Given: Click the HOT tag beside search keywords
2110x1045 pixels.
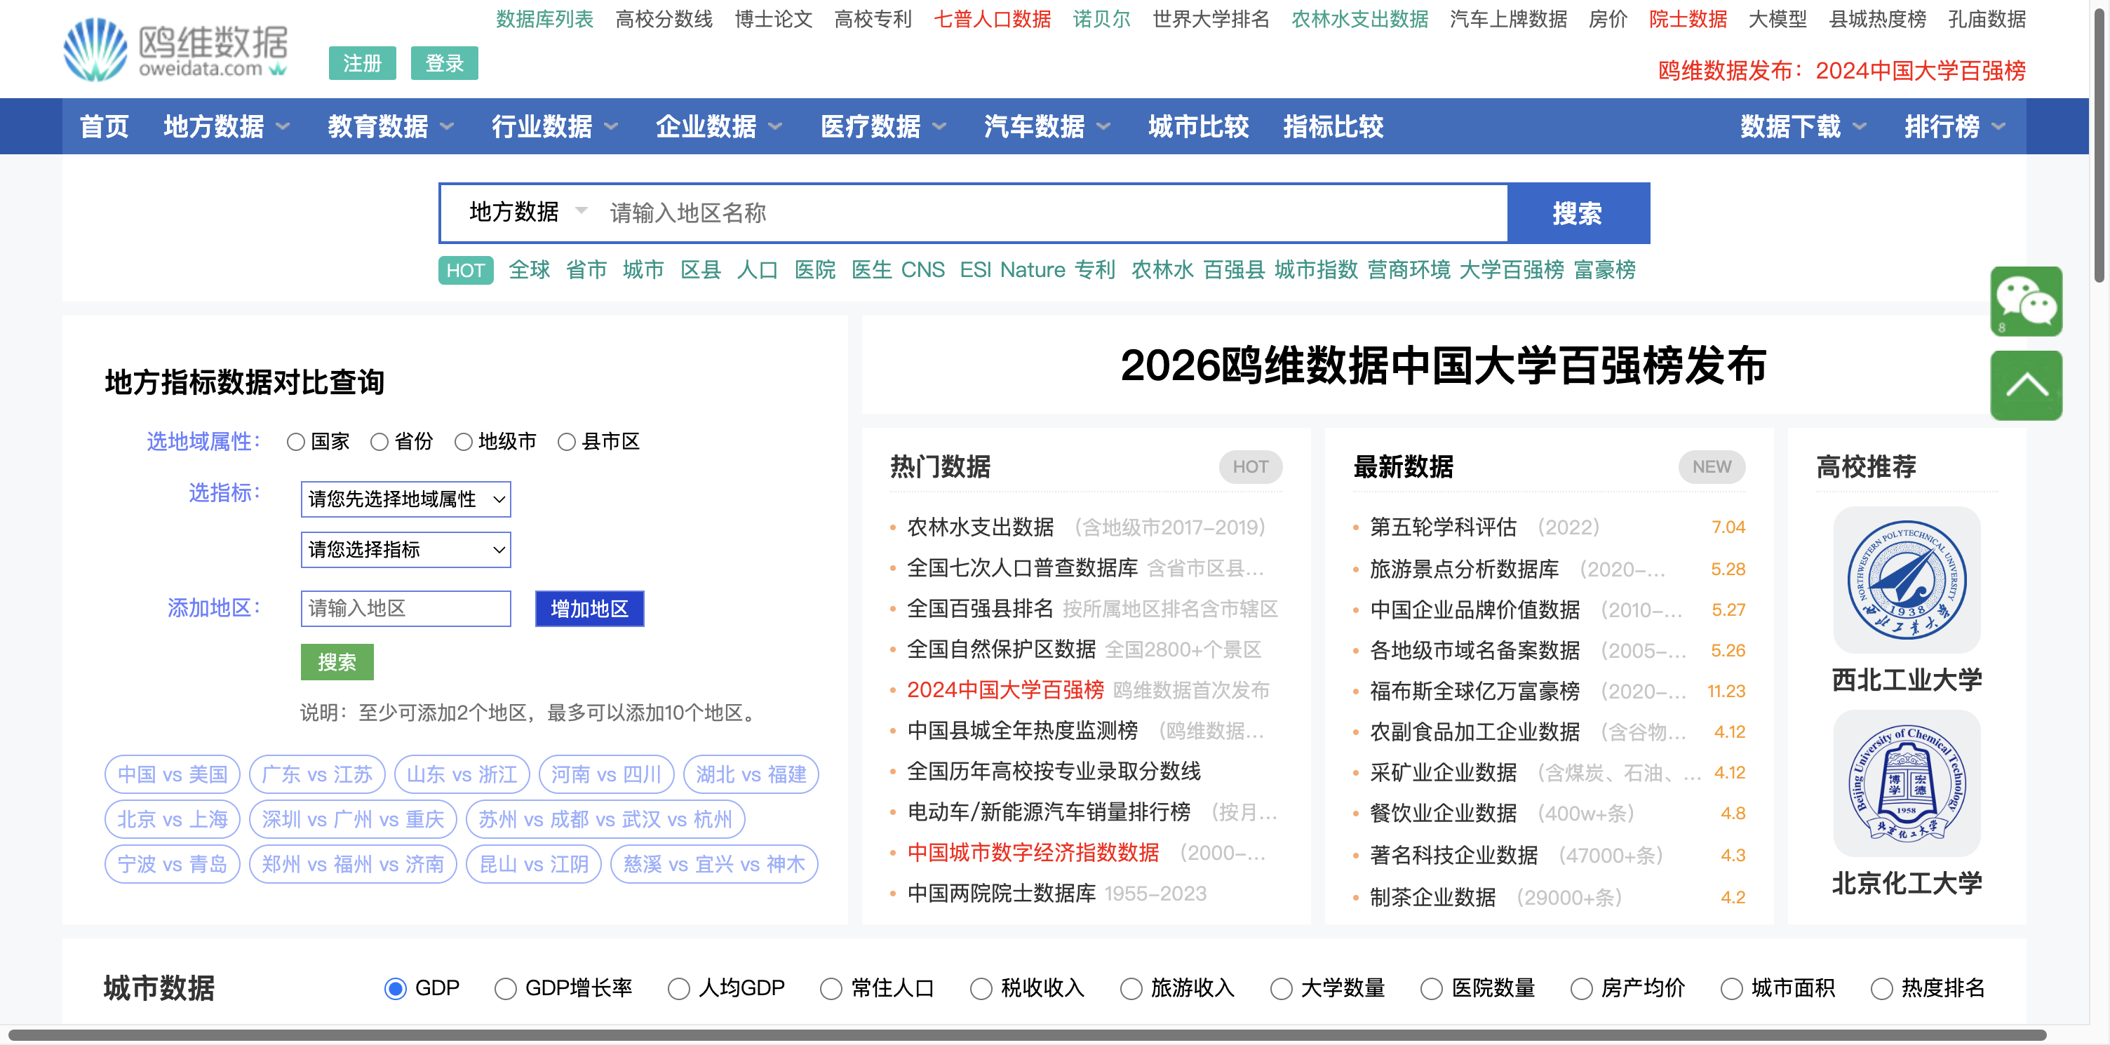Looking at the screenshot, I should click(465, 270).
